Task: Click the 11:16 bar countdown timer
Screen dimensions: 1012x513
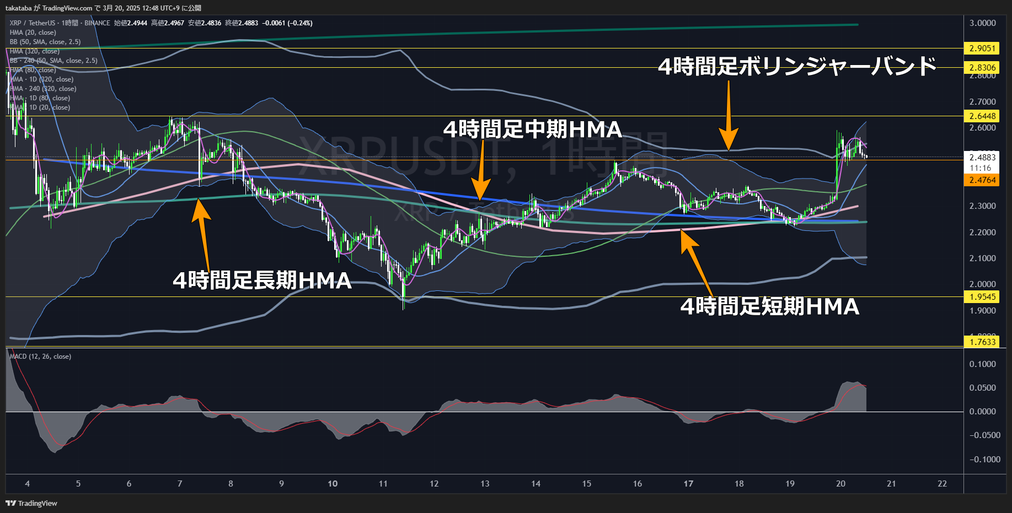Action: coord(981,168)
